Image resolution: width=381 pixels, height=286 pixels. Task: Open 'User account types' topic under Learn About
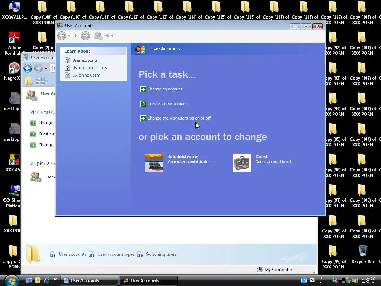pyautogui.click(x=89, y=68)
